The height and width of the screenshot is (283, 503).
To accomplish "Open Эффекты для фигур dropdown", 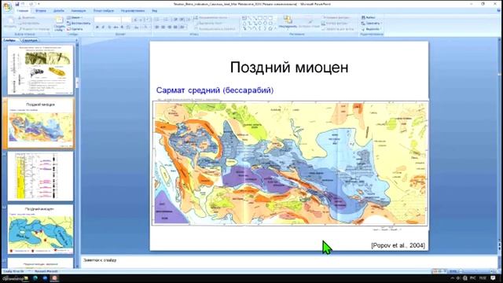I will (x=338, y=29).
